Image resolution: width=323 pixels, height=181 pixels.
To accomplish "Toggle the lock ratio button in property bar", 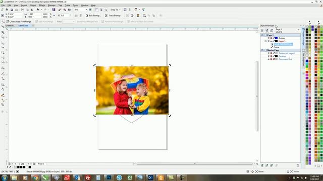I will click(54, 16).
